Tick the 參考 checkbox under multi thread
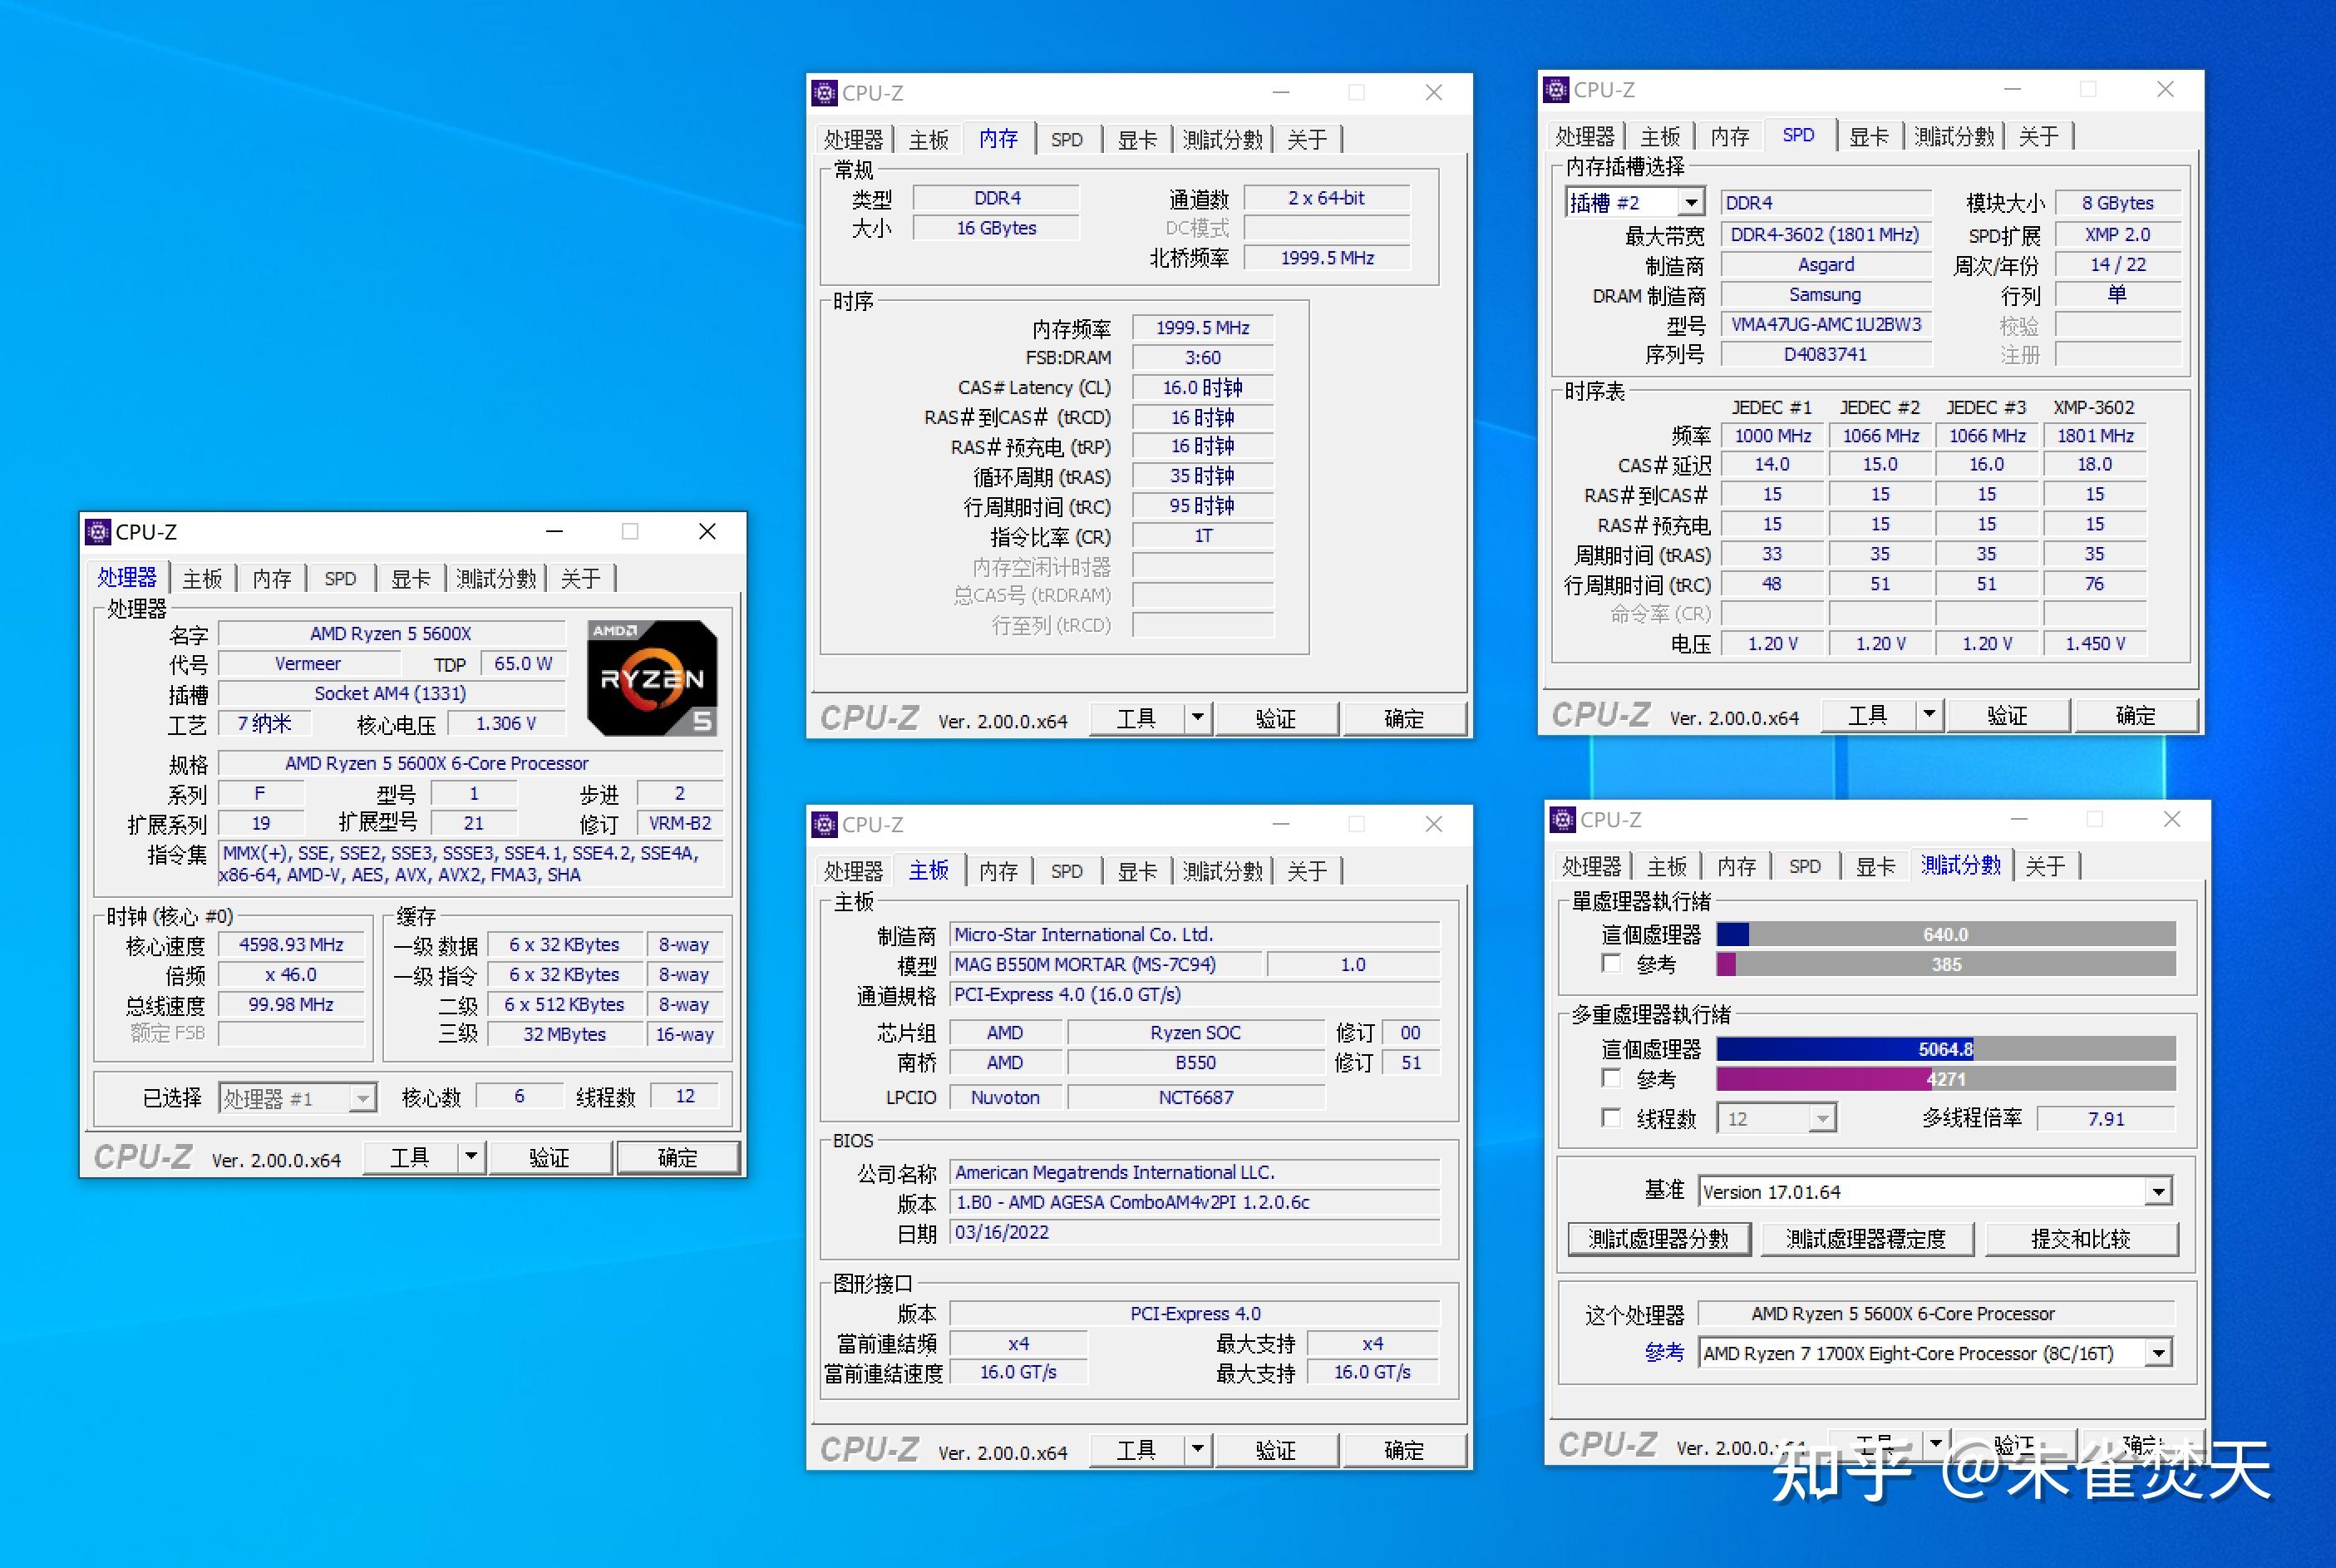 click(1611, 1078)
